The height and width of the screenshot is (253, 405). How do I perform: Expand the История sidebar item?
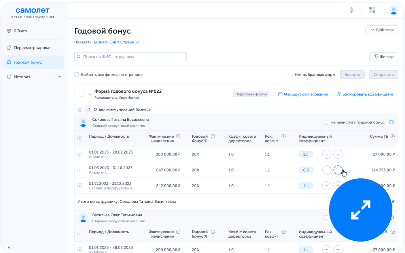[x=59, y=77]
